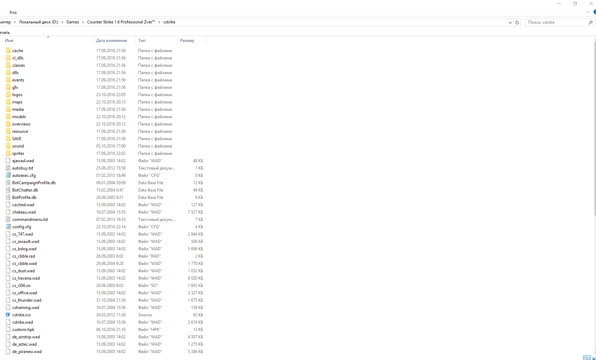The width and height of the screenshot is (596, 360).
Task: Select the file named autobuy.txt
Action: coord(23,168)
